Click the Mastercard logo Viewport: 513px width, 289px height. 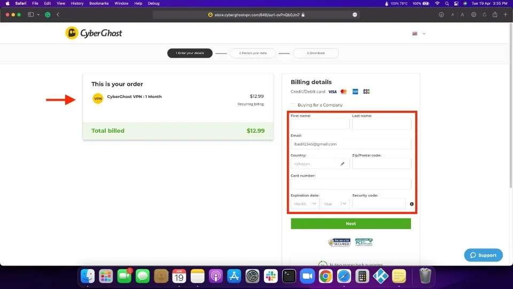[x=344, y=92]
